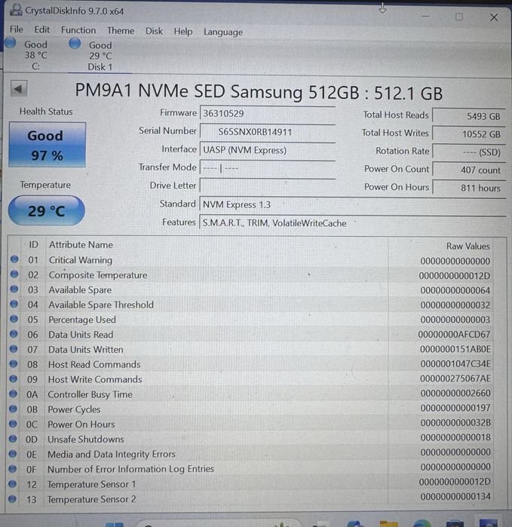This screenshot has height=527, width=512.
Task: Click the status dot for Composite Temperature
Action: pyautogui.click(x=14, y=274)
